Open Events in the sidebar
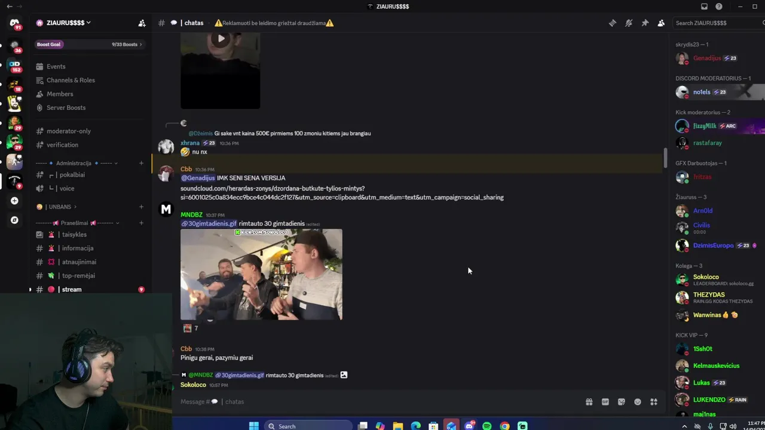The image size is (765, 430). tap(56, 66)
